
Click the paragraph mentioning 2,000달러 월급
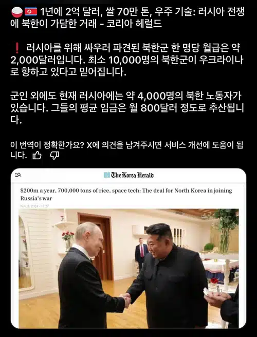coord(127,60)
